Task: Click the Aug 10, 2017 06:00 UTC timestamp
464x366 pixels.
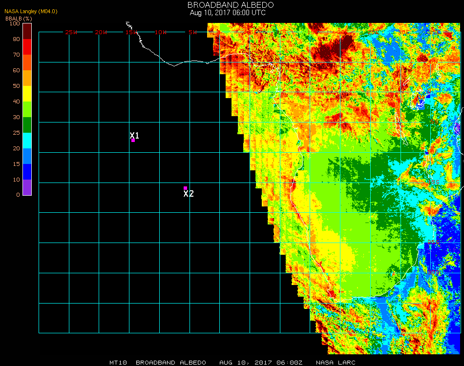Action: click(x=228, y=13)
